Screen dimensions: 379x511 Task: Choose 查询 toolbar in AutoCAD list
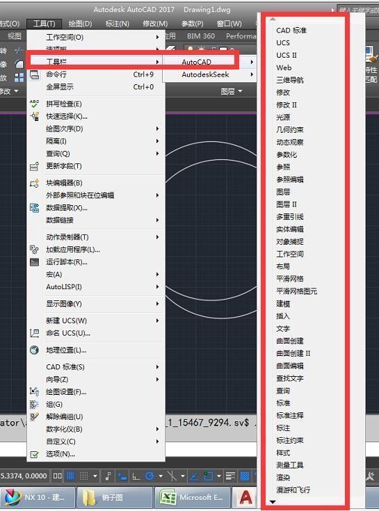point(283,391)
